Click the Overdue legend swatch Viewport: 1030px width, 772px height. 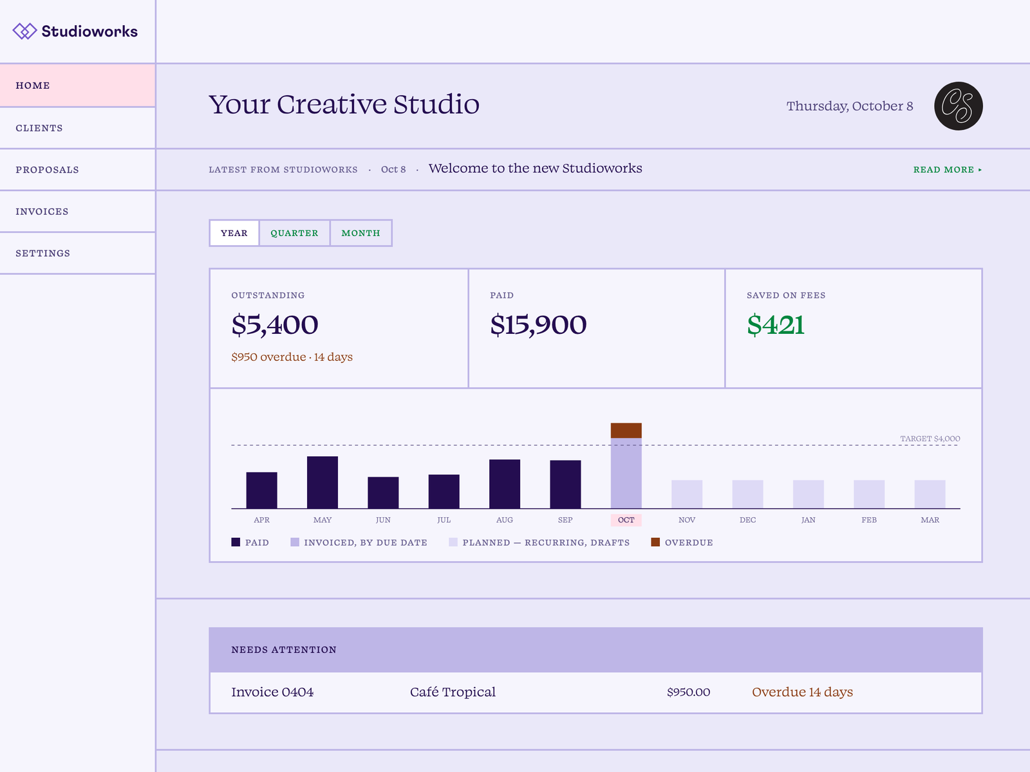[655, 542]
